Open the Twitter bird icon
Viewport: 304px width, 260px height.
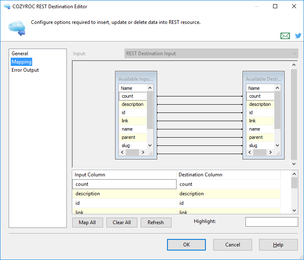298,36
